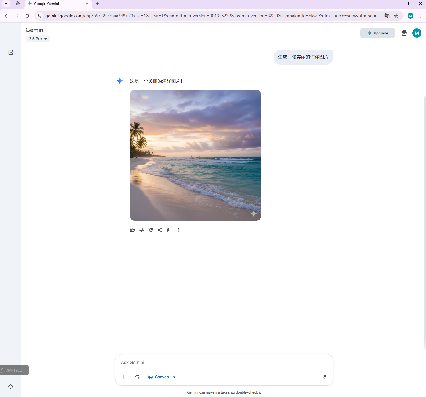This screenshot has width=426, height=397.
Task: Click the generated beach sunset image
Action: click(195, 155)
